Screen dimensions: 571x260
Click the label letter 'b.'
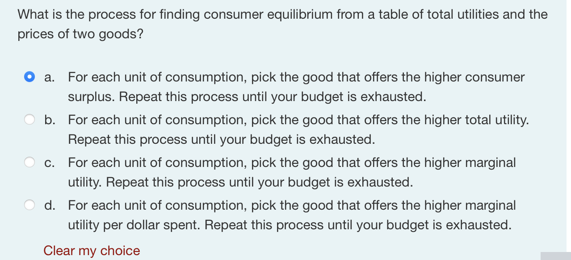[49, 120]
